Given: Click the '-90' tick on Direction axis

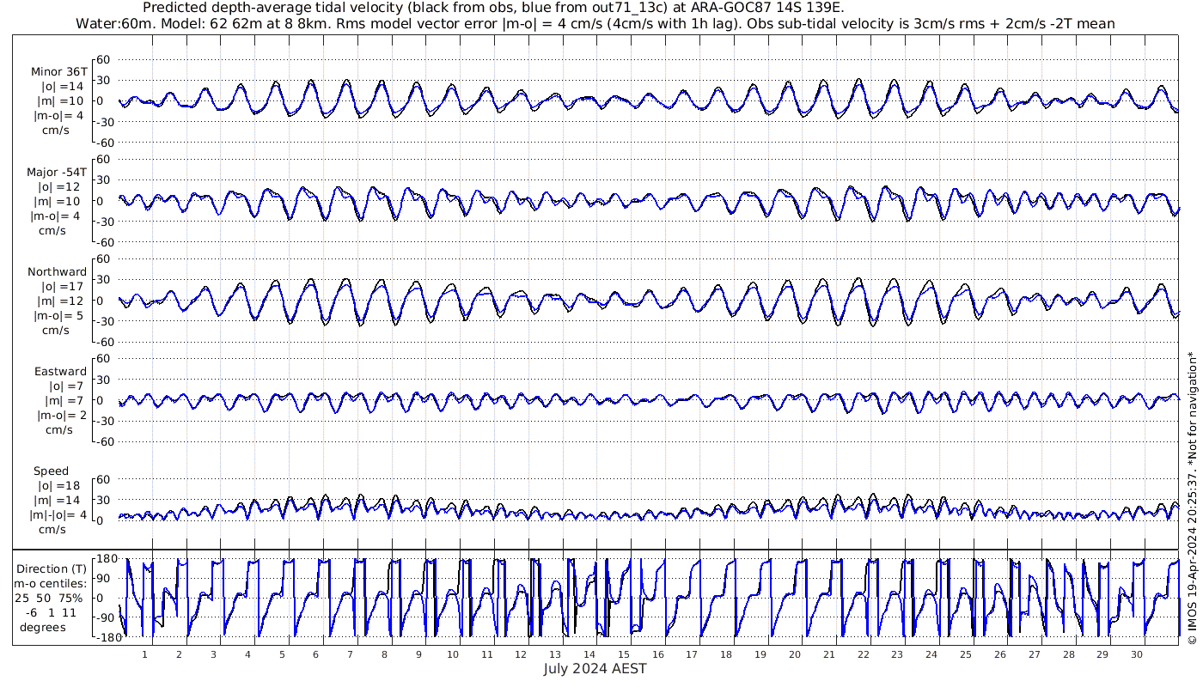Looking at the screenshot, I should coord(106,617).
